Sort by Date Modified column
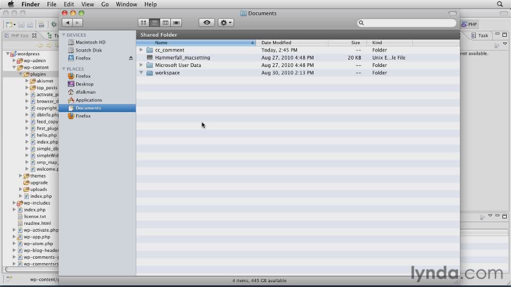511x287 pixels. click(292, 43)
